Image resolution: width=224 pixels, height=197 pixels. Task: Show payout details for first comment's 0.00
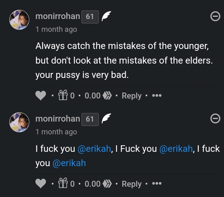(x=92, y=96)
